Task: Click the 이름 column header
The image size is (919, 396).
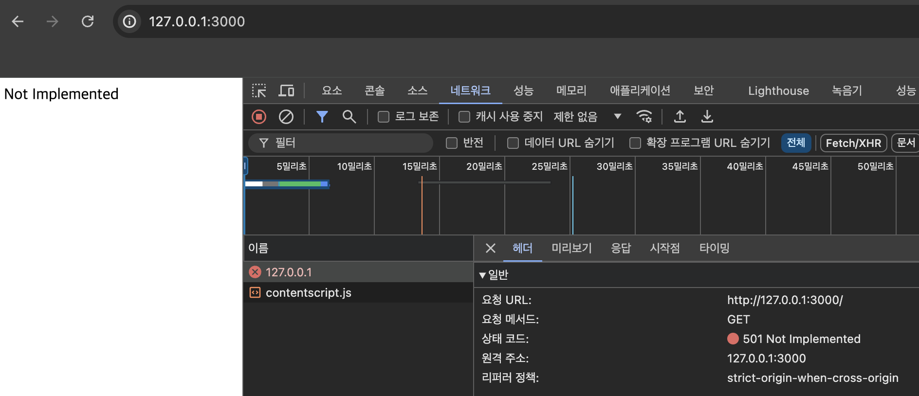Action: pos(358,249)
